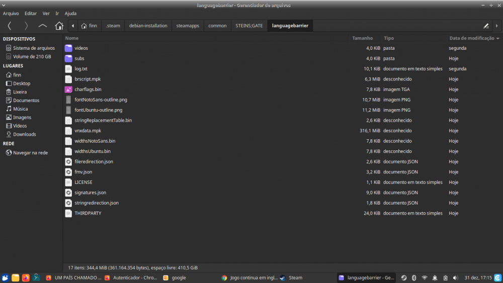Viewport: 503px width, 283px height.
Task: Select Navegar na rede in sidebar
Action: tap(27, 153)
